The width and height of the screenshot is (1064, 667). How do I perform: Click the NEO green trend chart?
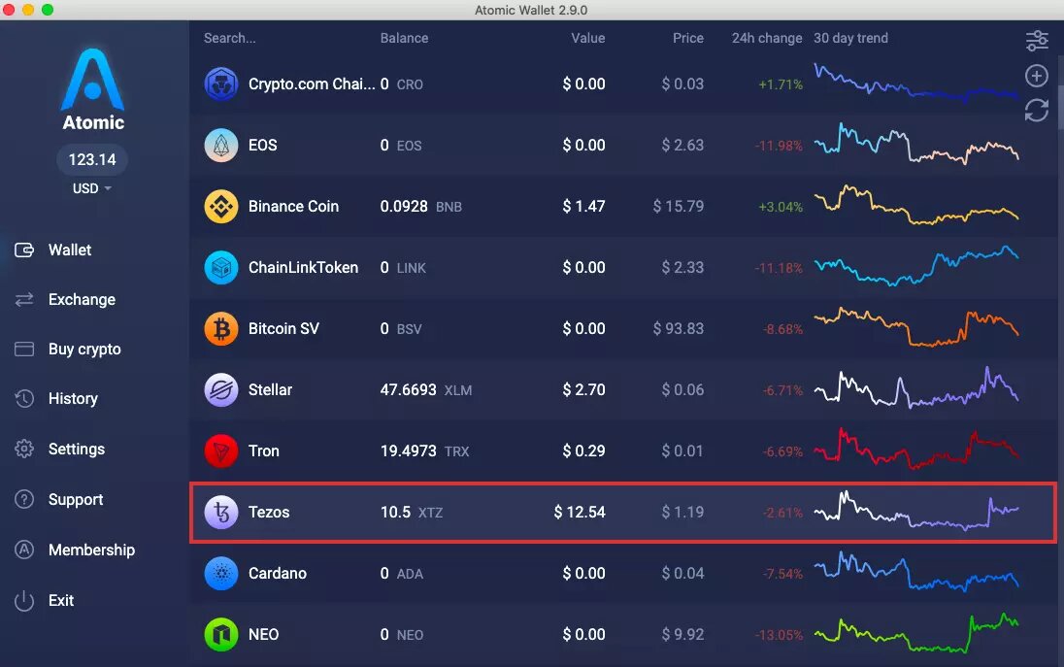916,633
